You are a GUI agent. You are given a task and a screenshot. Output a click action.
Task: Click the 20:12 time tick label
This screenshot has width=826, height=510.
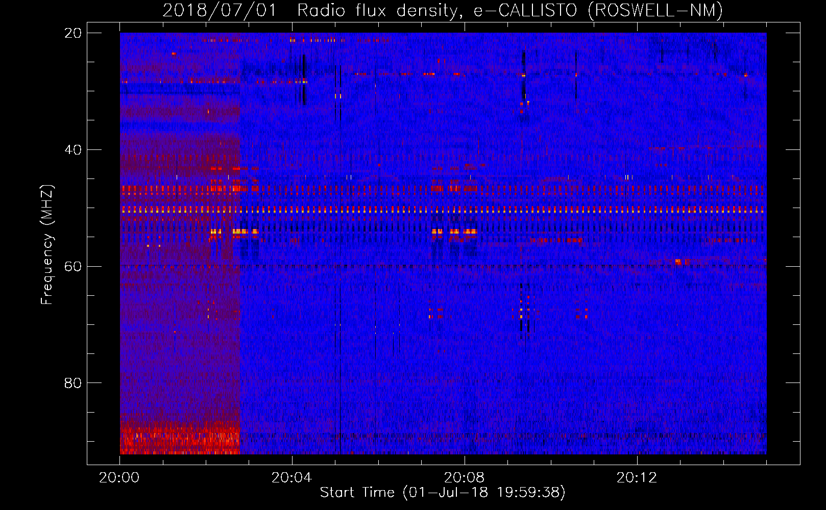[x=637, y=478]
